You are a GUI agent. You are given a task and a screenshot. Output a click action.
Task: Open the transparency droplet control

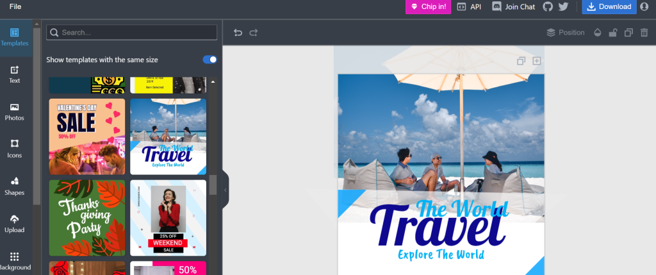coord(598,33)
